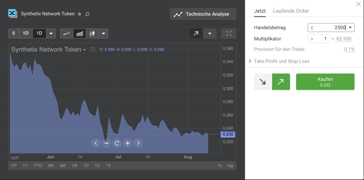The width and height of the screenshot is (364, 180).
Task: Click the 0.1% Provision value
Action: [349, 49]
